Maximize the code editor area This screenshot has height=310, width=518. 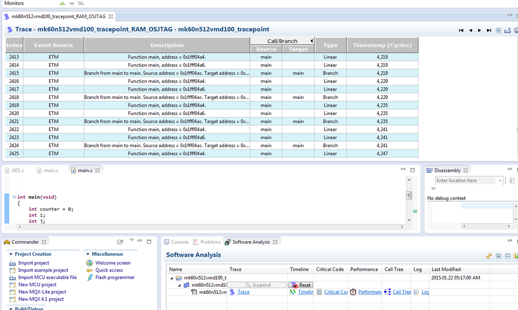(412, 170)
